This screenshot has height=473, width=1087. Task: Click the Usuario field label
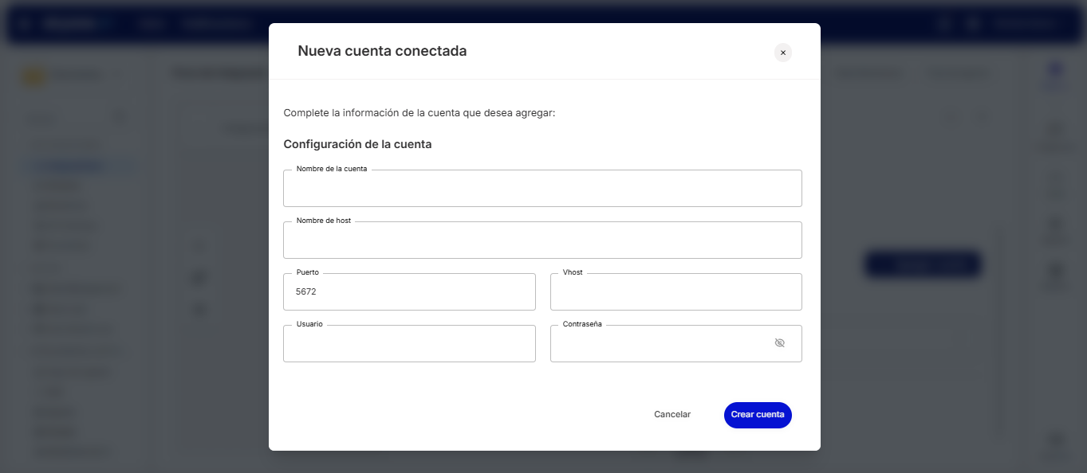[309, 324]
